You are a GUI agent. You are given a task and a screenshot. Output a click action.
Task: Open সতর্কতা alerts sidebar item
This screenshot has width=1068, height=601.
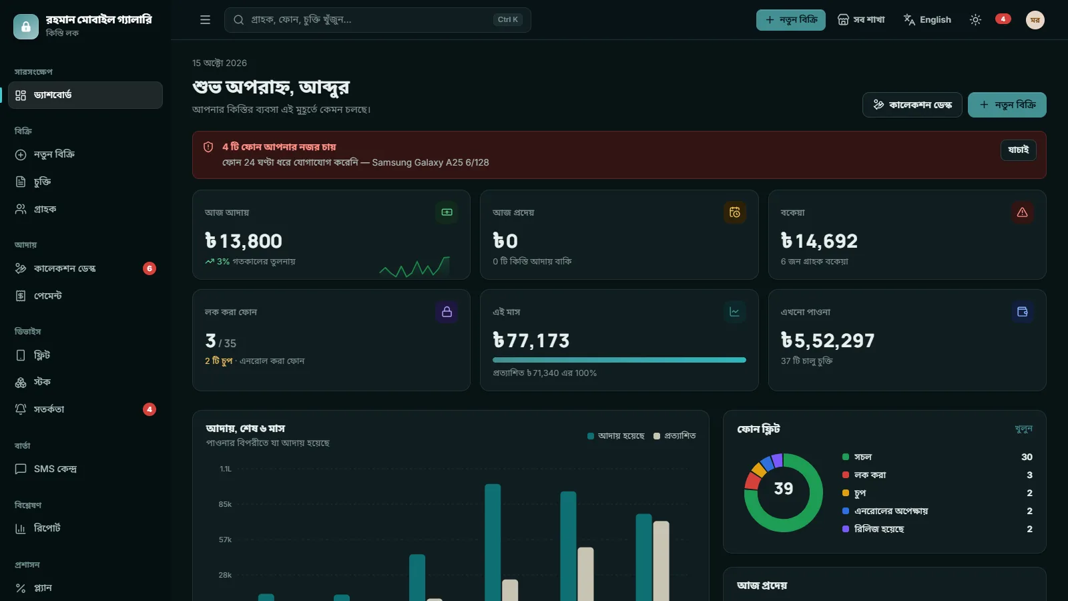85,409
